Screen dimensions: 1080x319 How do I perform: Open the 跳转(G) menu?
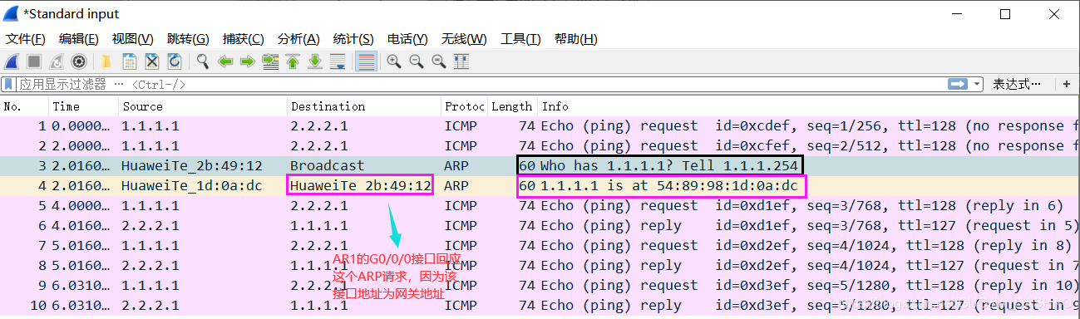pos(188,39)
